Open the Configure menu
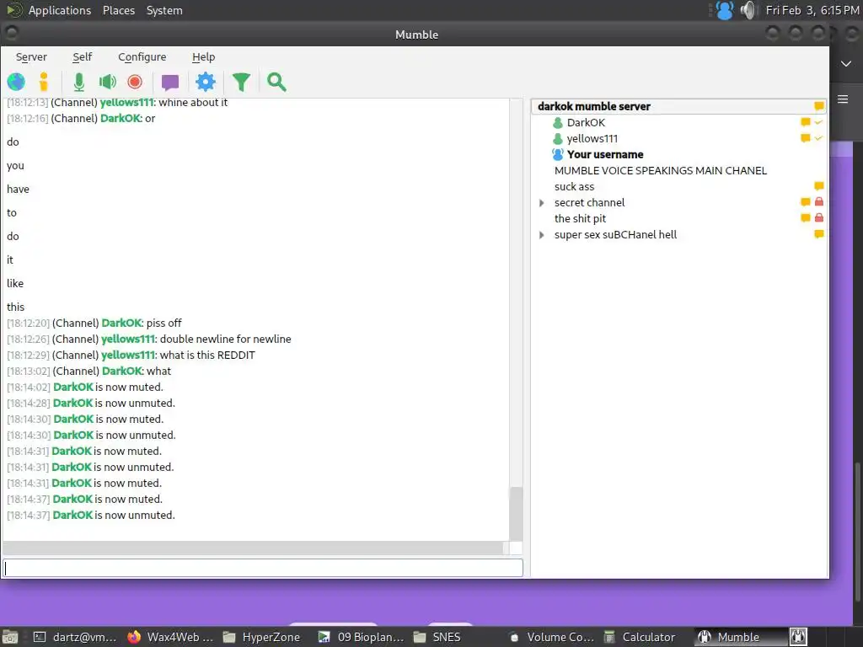863x647 pixels. [x=142, y=57]
